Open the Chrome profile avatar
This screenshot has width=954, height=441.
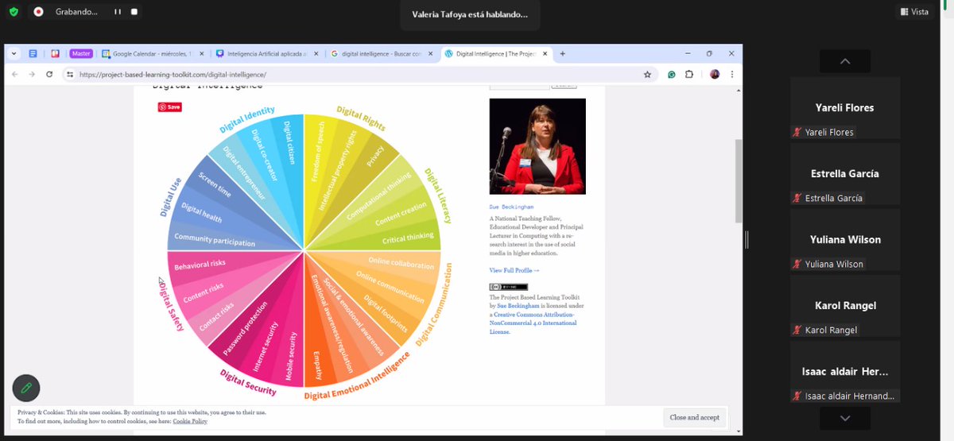coord(715,74)
